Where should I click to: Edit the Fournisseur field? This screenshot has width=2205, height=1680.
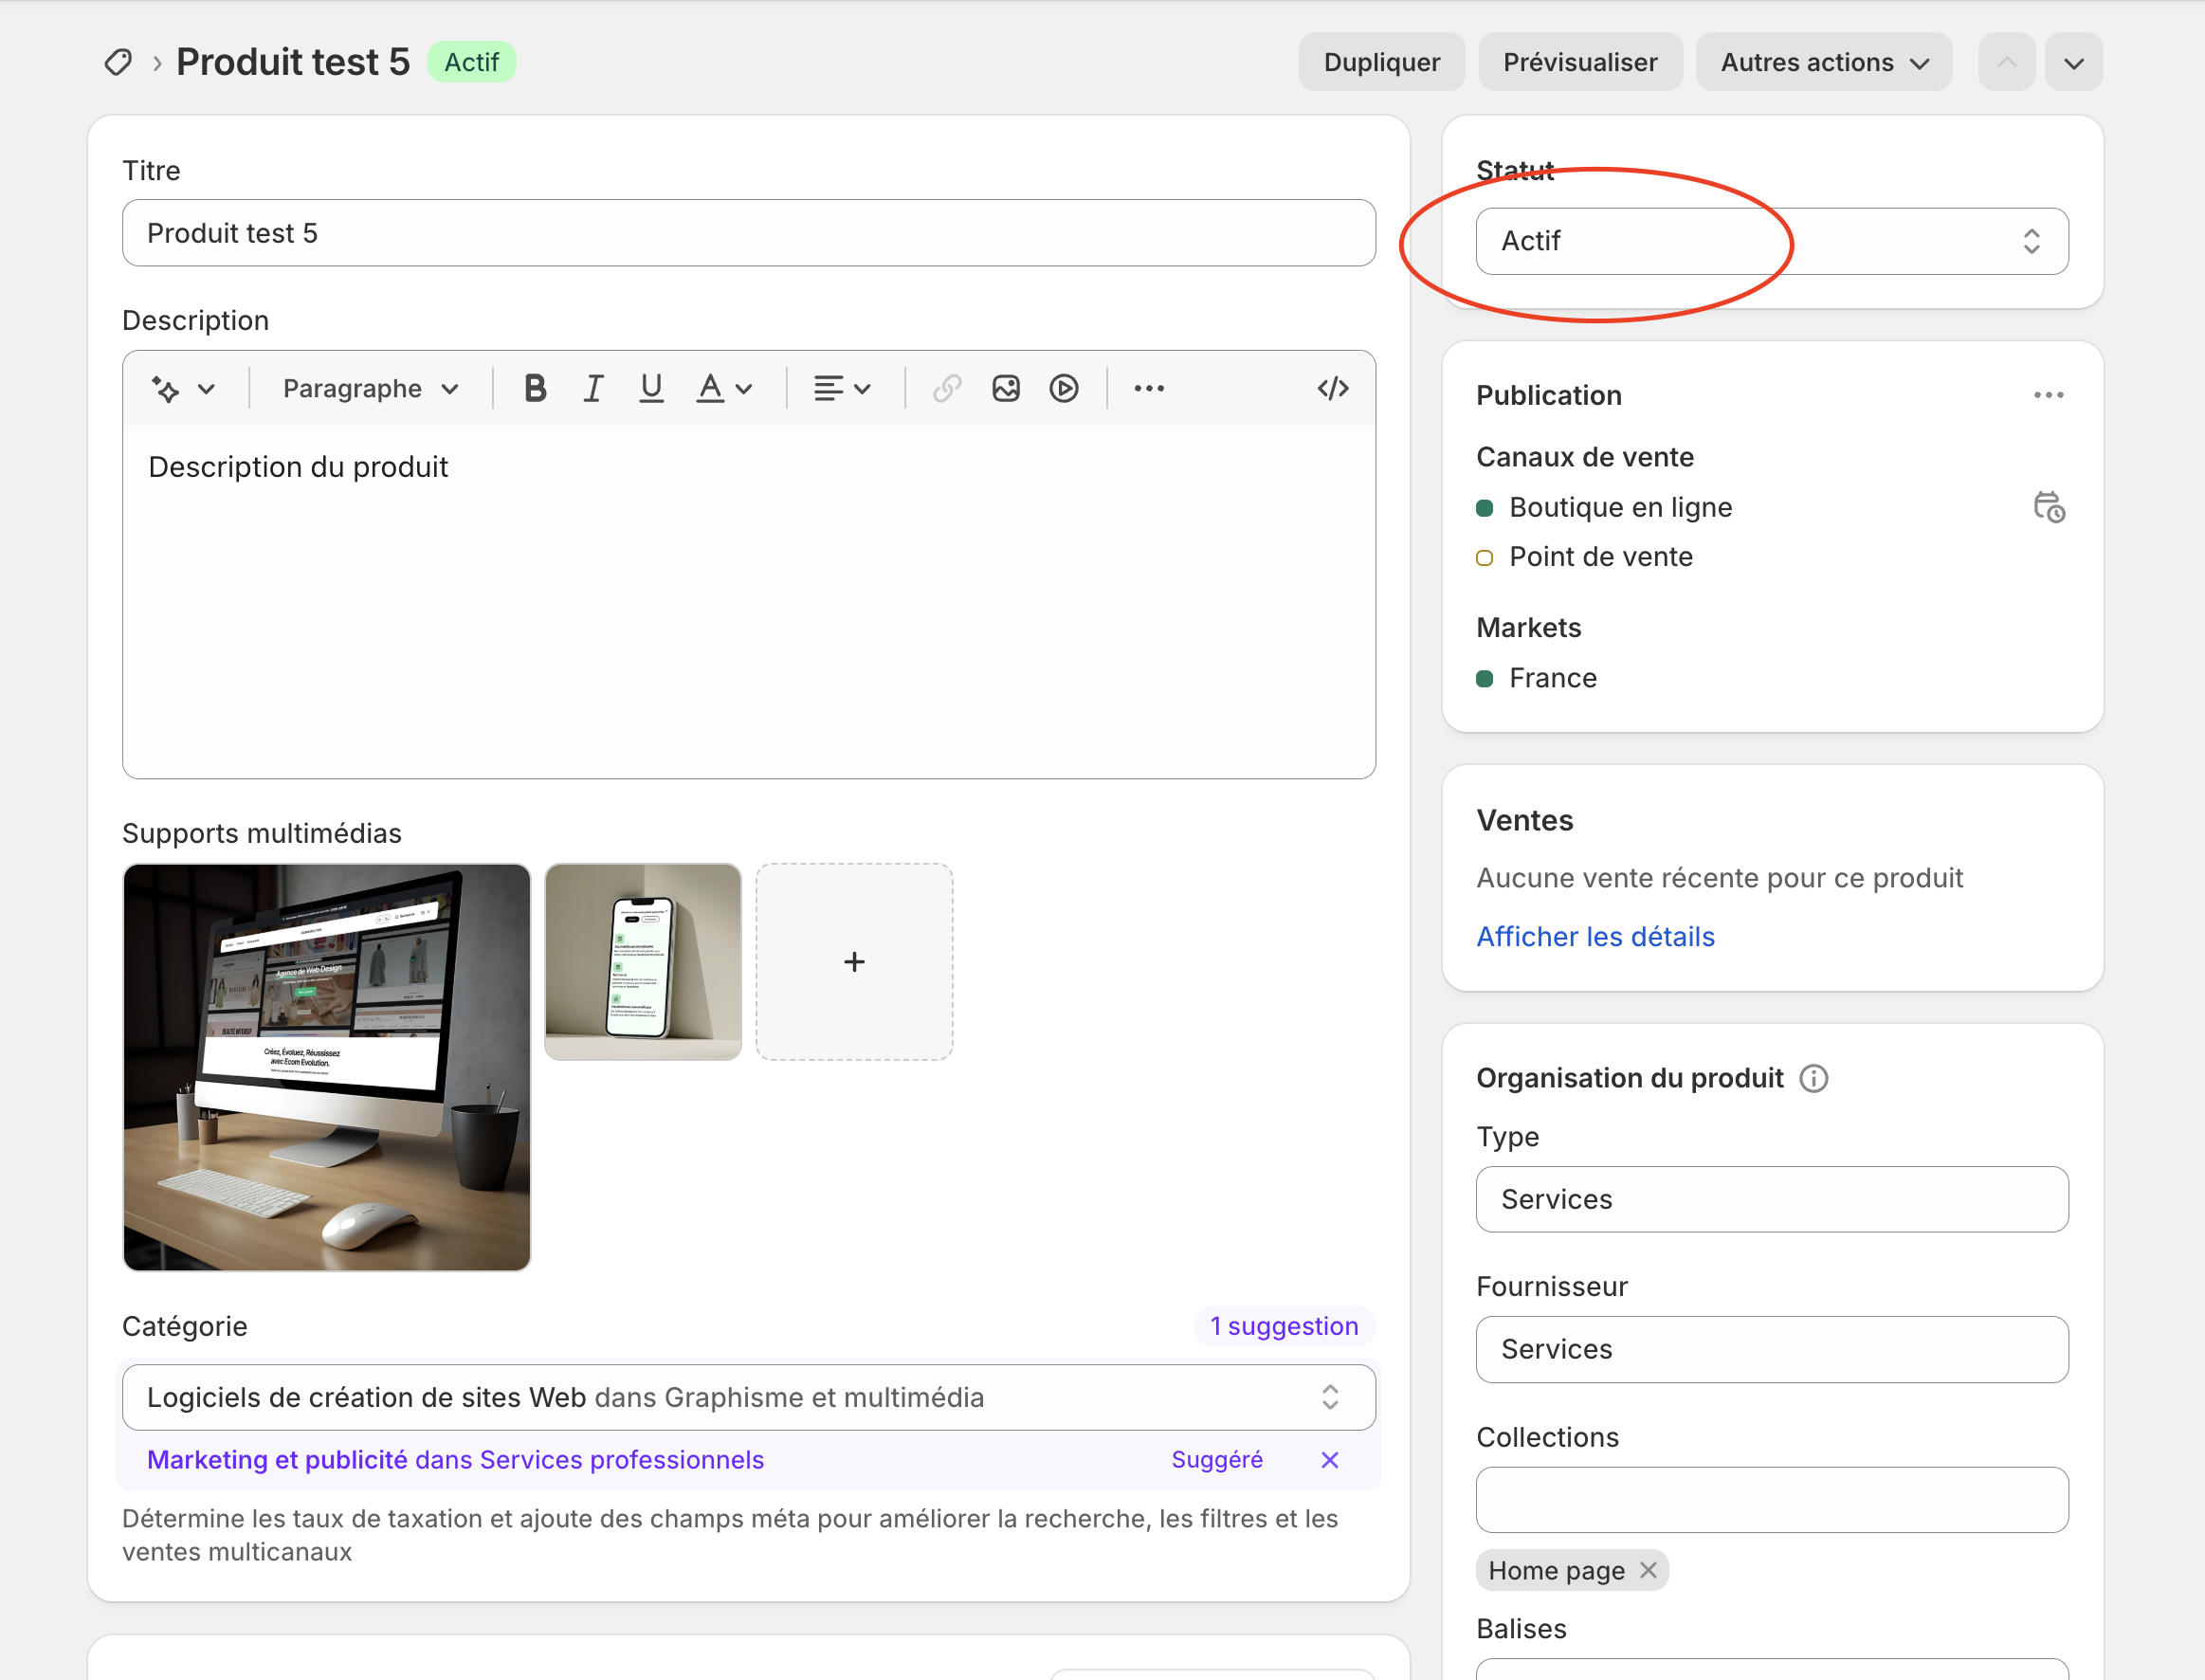(x=1771, y=1349)
